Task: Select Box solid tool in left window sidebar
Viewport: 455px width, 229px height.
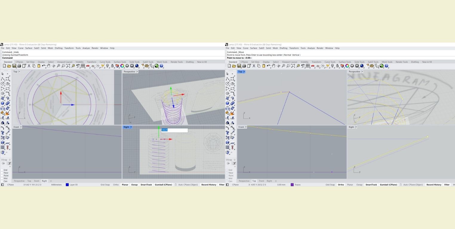Action: tap(2, 103)
